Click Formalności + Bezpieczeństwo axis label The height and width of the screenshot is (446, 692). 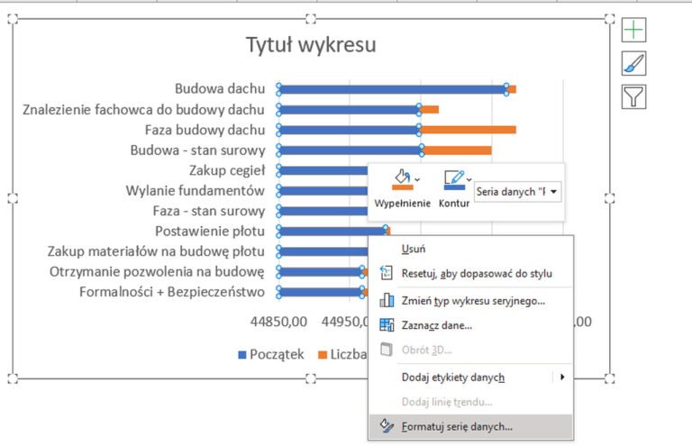(172, 292)
